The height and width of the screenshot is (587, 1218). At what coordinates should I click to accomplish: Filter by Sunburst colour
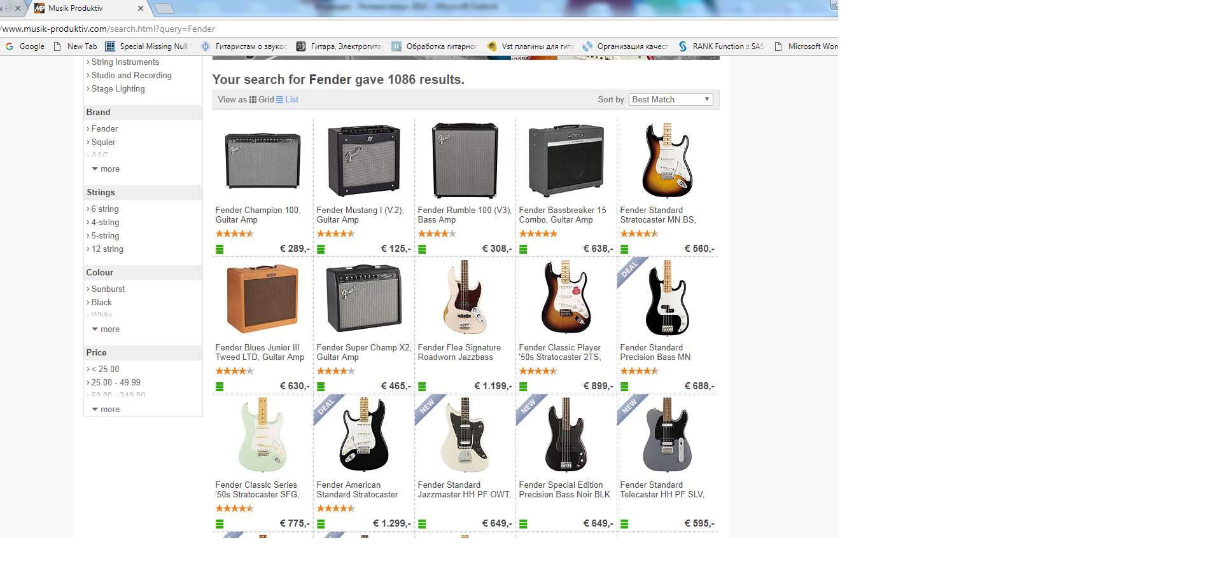pyautogui.click(x=108, y=289)
